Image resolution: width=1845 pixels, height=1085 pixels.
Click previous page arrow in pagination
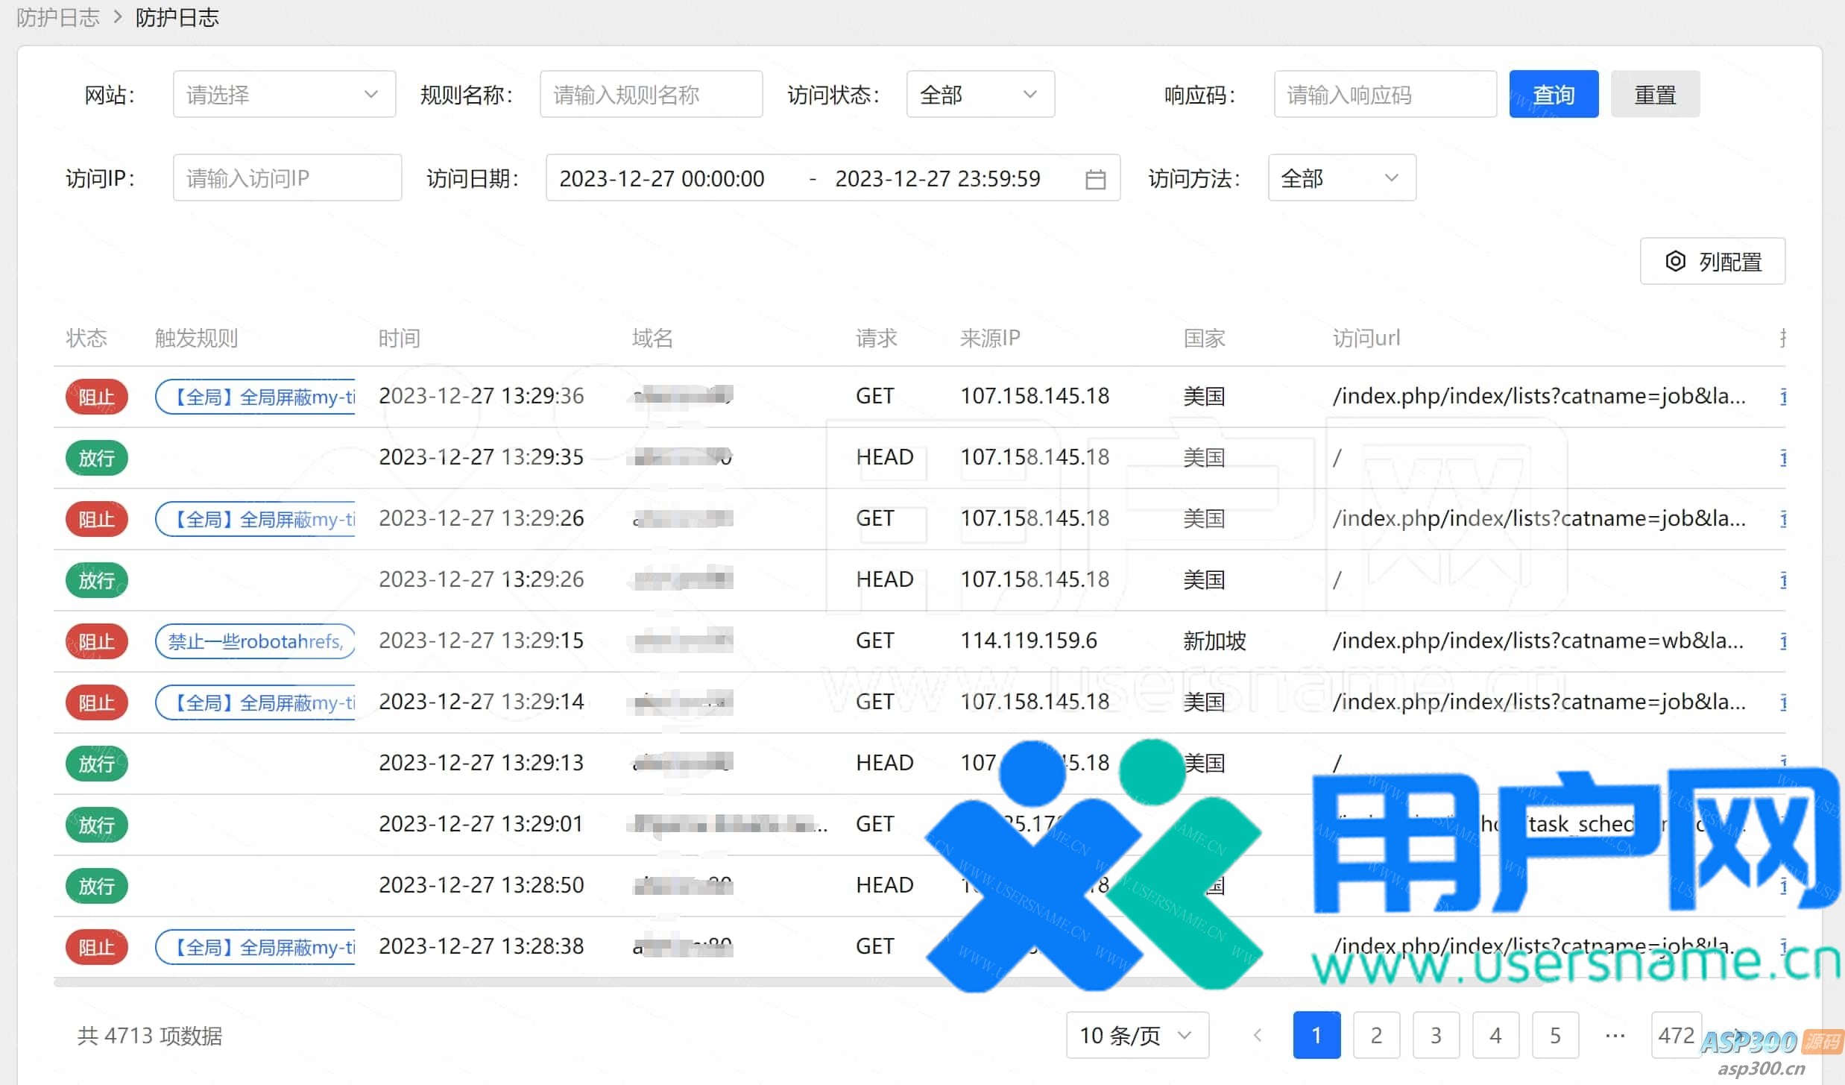click(x=1258, y=1035)
